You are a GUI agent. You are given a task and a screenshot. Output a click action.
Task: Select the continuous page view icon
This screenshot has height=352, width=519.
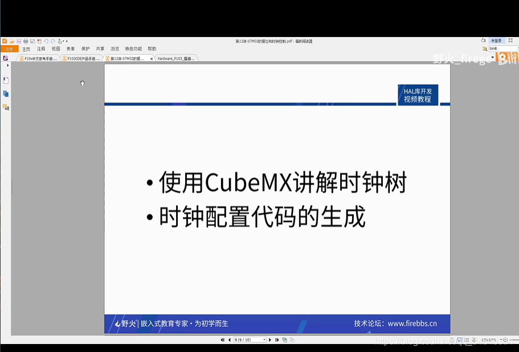point(459,340)
